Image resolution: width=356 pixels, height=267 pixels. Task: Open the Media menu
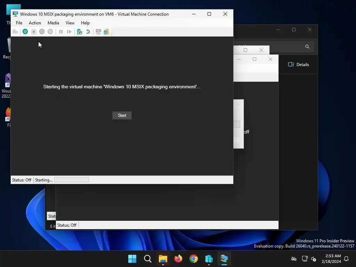(53, 23)
